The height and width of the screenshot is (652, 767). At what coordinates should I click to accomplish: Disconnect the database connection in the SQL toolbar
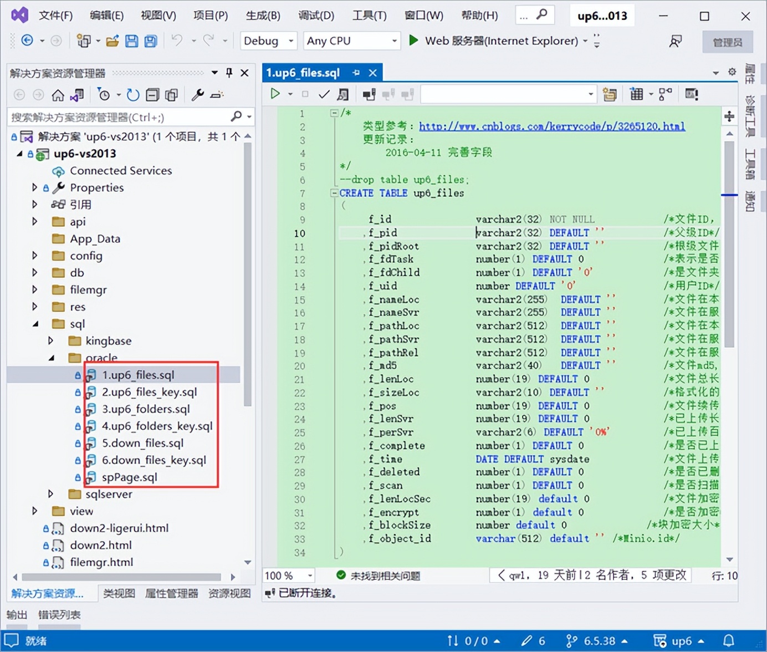[388, 94]
